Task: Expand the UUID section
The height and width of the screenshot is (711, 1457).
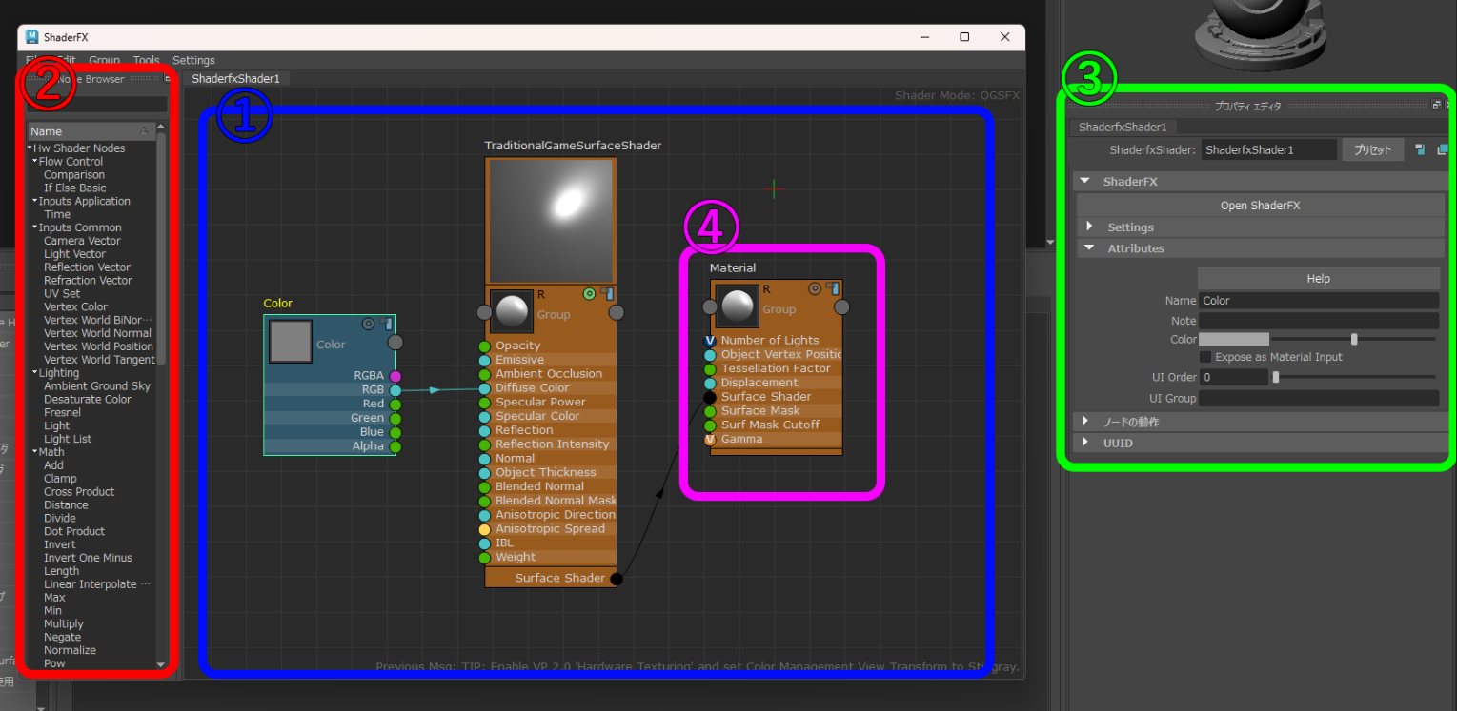Action: [x=1085, y=443]
